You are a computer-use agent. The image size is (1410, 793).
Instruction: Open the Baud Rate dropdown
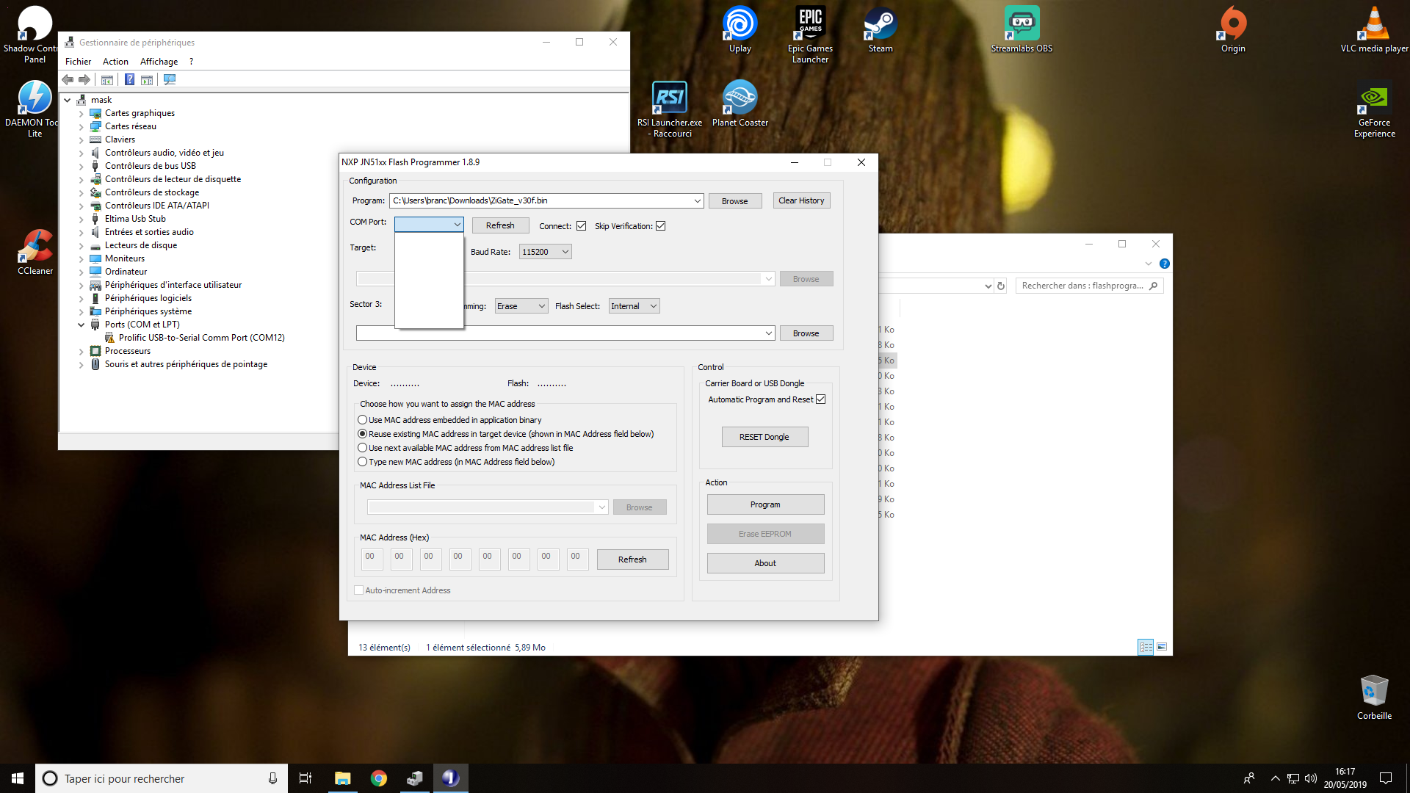(545, 252)
